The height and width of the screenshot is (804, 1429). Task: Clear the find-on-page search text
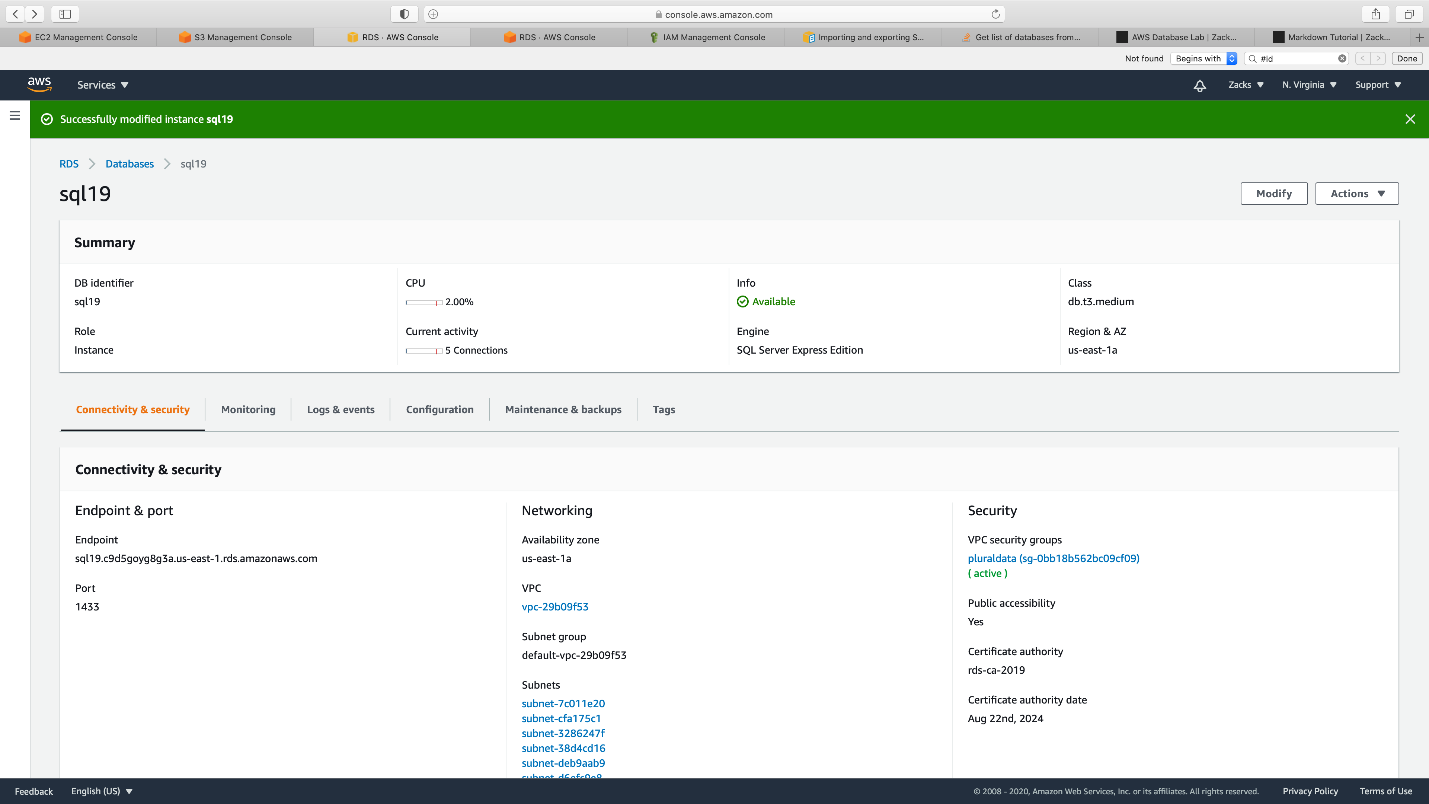click(1342, 59)
